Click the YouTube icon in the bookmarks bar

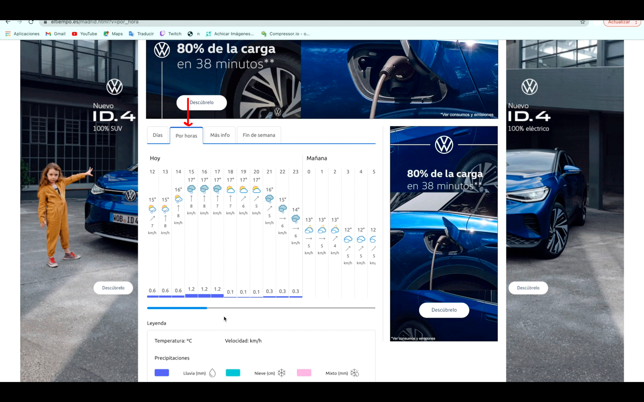75,33
